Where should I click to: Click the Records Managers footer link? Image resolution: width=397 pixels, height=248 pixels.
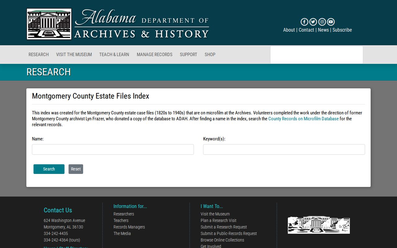point(129,227)
